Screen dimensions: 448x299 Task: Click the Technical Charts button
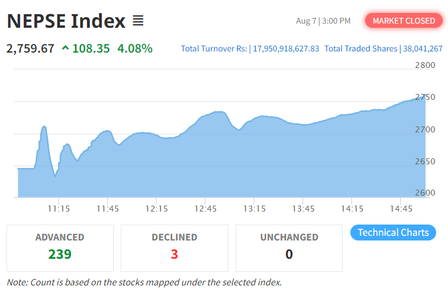point(393,232)
